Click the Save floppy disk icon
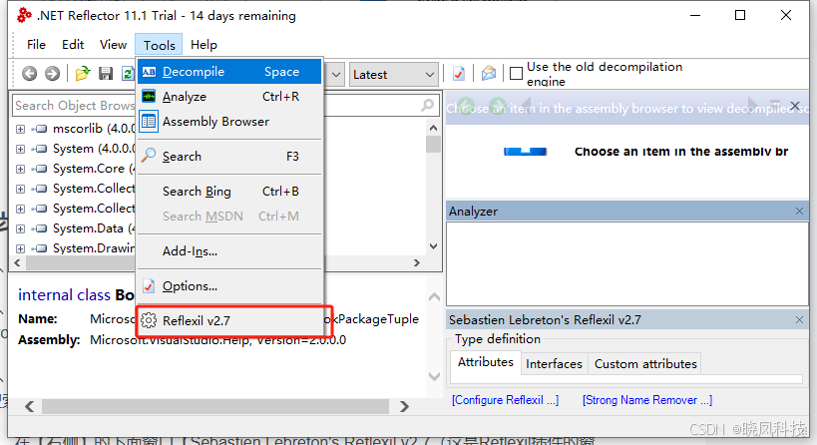The width and height of the screenshot is (817, 445). coord(106,74)
